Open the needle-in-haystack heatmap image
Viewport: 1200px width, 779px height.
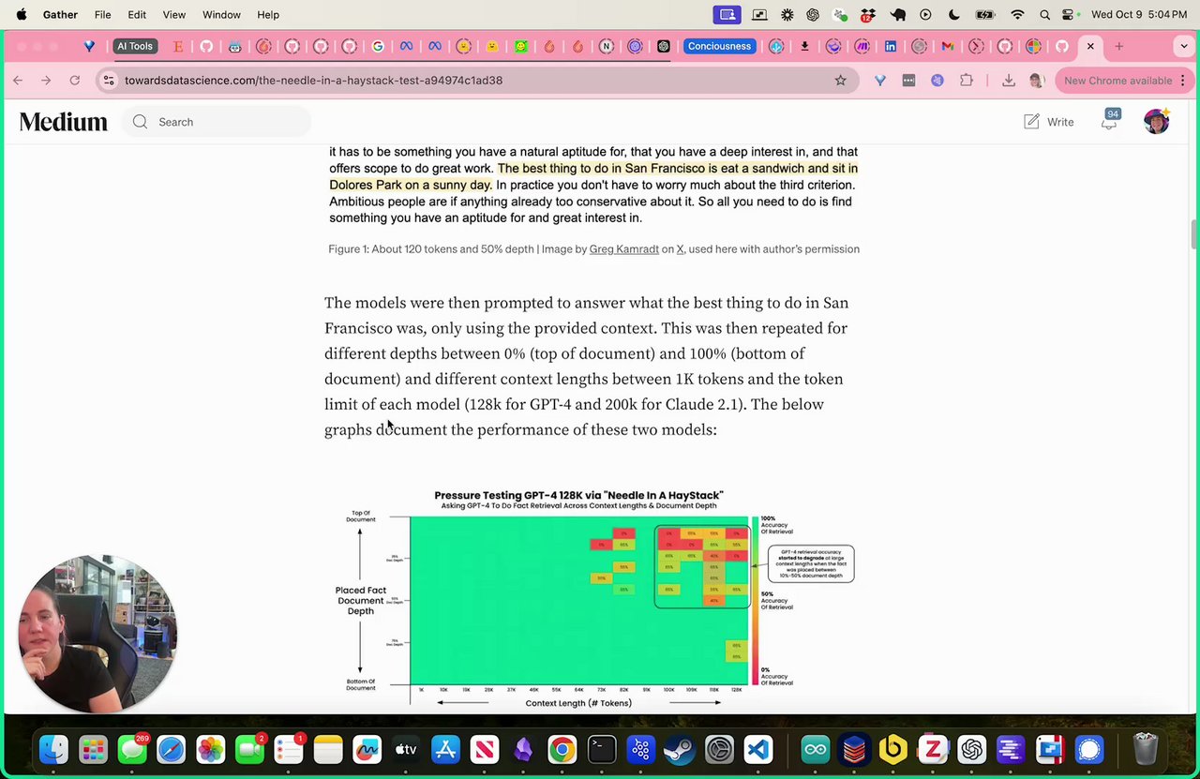coord(591,598)
